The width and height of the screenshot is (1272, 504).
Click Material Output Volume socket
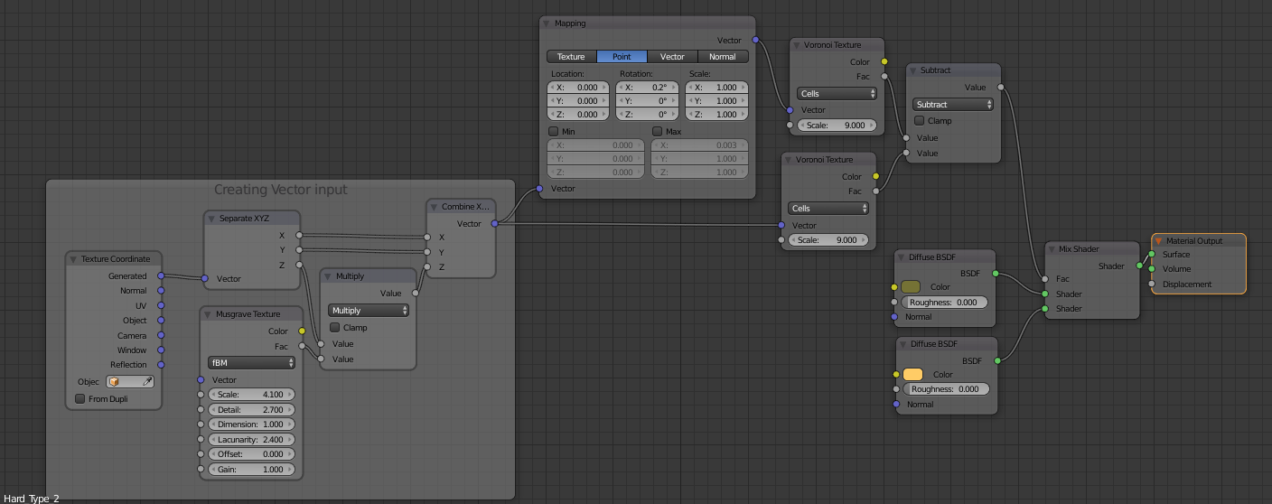[1152, 268]
